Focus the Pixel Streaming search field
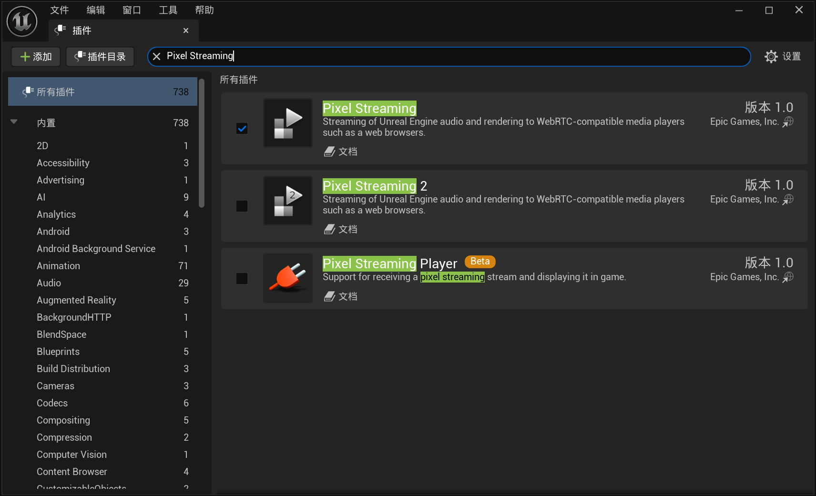The image size is (816, 496). pos(449,56)
